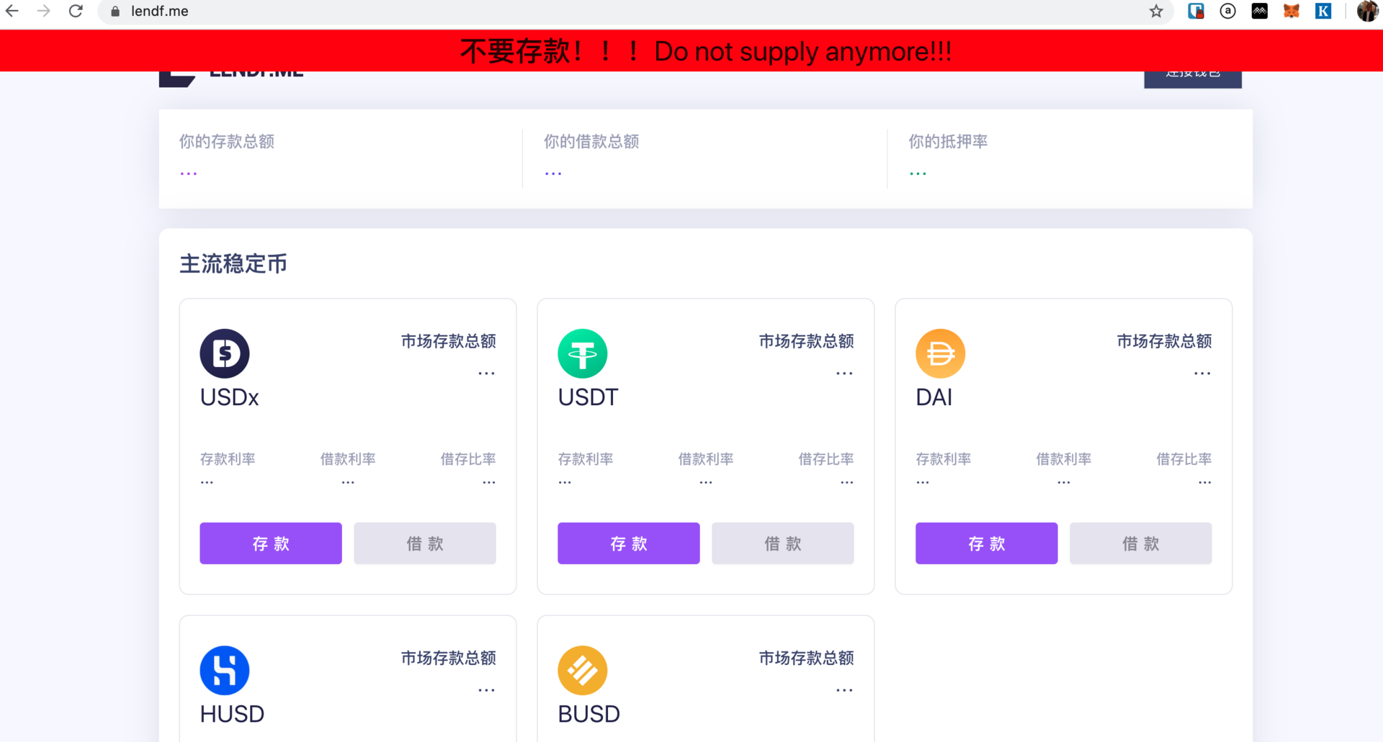Click the '你的存款总额' label
Viewport: 1383px width, 742px height.
pos(227,142)
